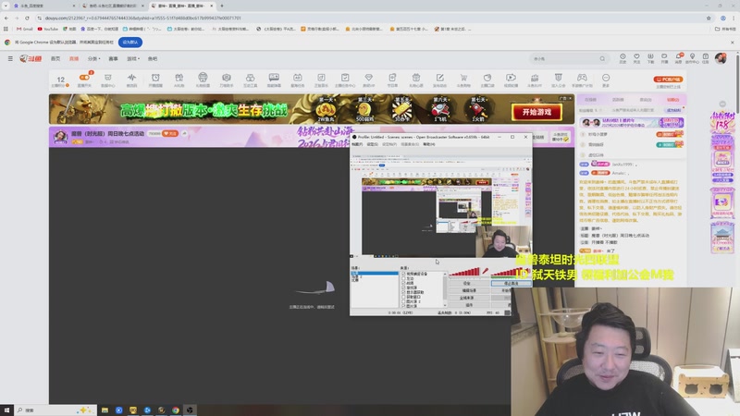Viewport: 740px width, 416px height.
Task: Open the 鱼吧 tab in Douyu nav
Action: [153, 58]
